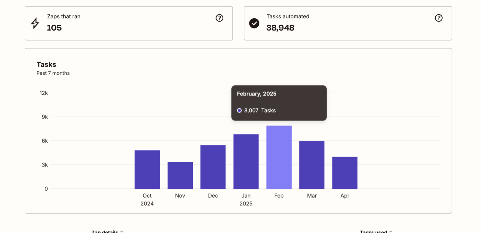Image resolution: width=481 pixels, height=233 pixels.
Task: Sort by Zap details column arrow
Action: tap(122, 232)
